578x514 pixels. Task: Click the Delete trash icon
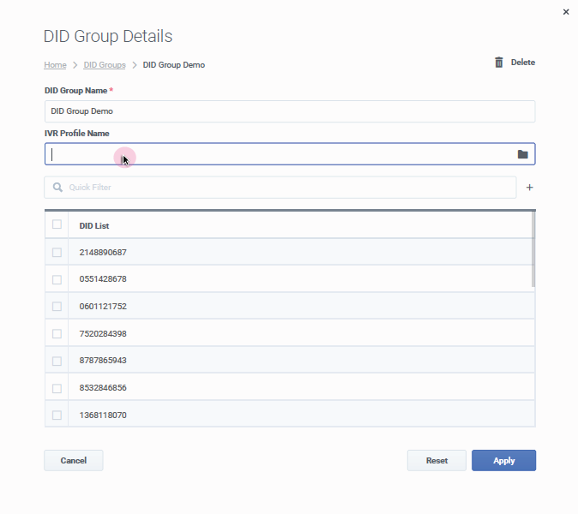[x=499, y=63]
